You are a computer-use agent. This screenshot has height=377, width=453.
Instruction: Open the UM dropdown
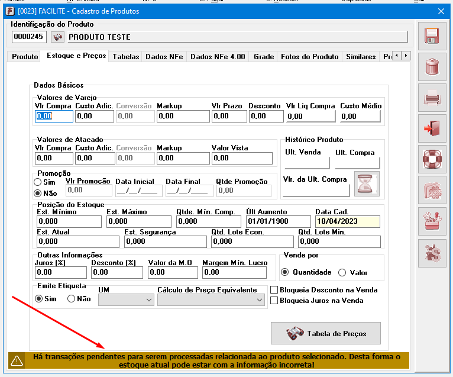(x=126, y=300)
